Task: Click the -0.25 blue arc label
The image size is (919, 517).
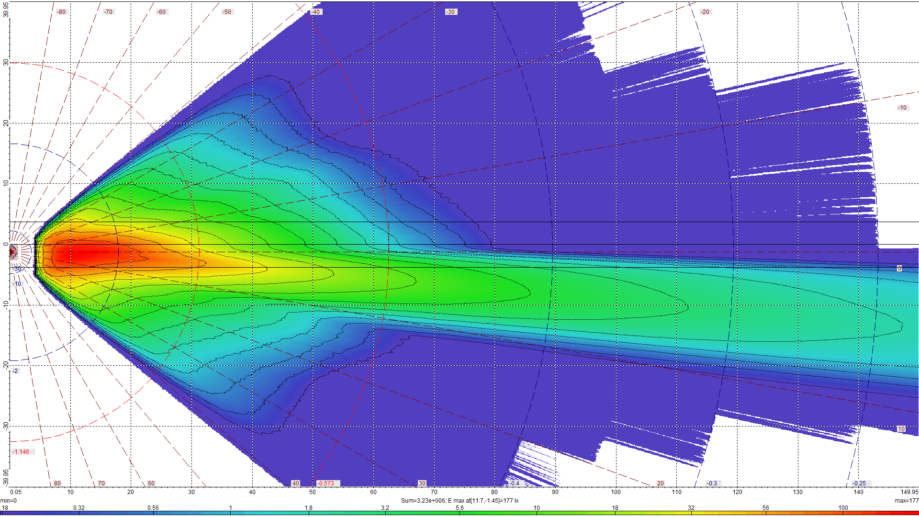Action: pos(859,483)
